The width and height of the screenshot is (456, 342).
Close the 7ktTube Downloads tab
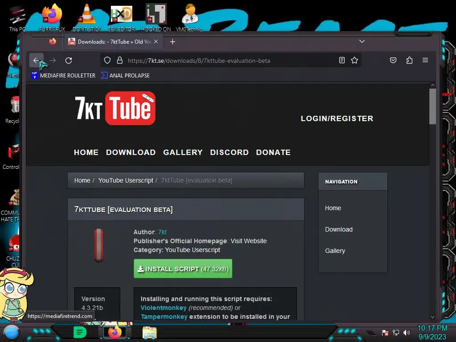(x=156, y=41)
